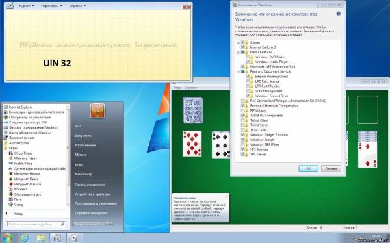Click the six of spades card
The width and height of the screenshot is (390, 243).
click(221, 145)
